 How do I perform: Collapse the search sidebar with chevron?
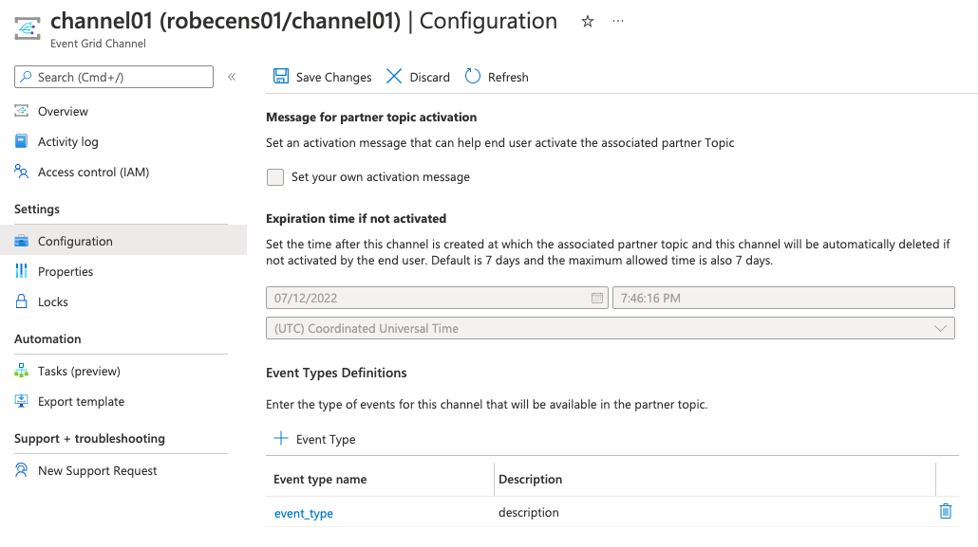pos(232,77)
